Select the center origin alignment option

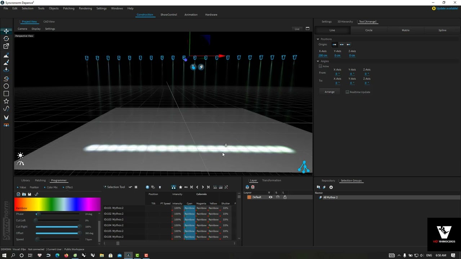tap(341, 45)
